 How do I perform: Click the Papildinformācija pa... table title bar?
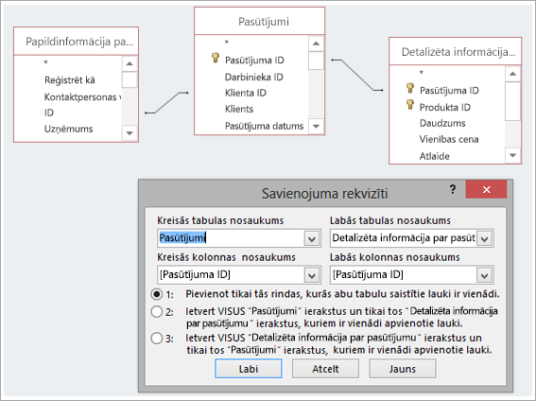pos(76,42)
